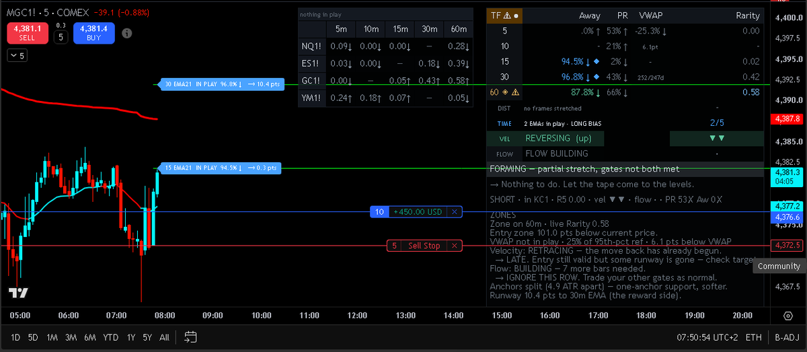This screenshot has height=352, width=807.
Task: Click the 4,372.5 stop price label
Action: click(x=787, y=246)
